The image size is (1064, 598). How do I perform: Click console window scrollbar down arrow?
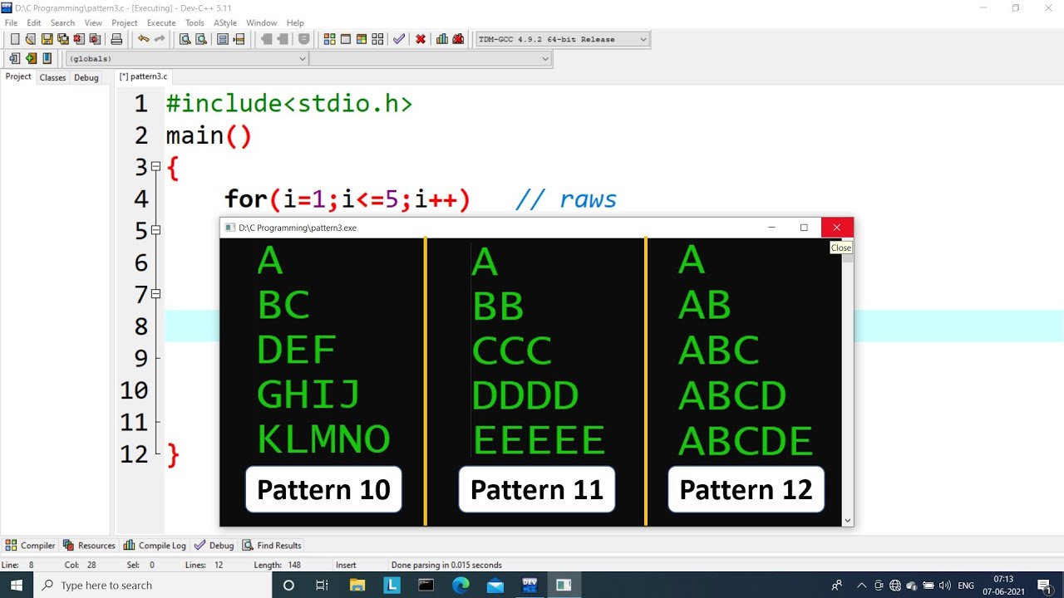pos(847,520)
